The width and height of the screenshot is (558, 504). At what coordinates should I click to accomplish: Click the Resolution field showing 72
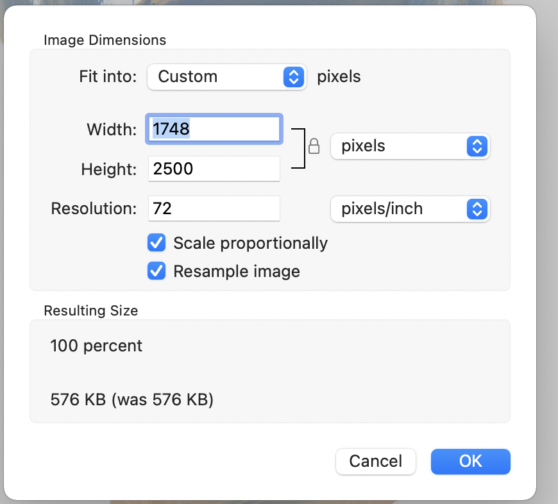pos(214,208)
